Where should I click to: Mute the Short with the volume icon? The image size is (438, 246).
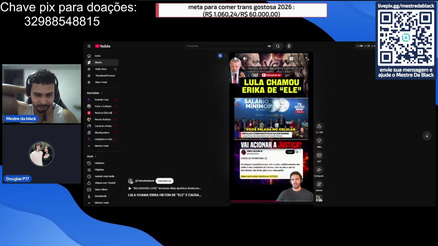coord(245,59)
